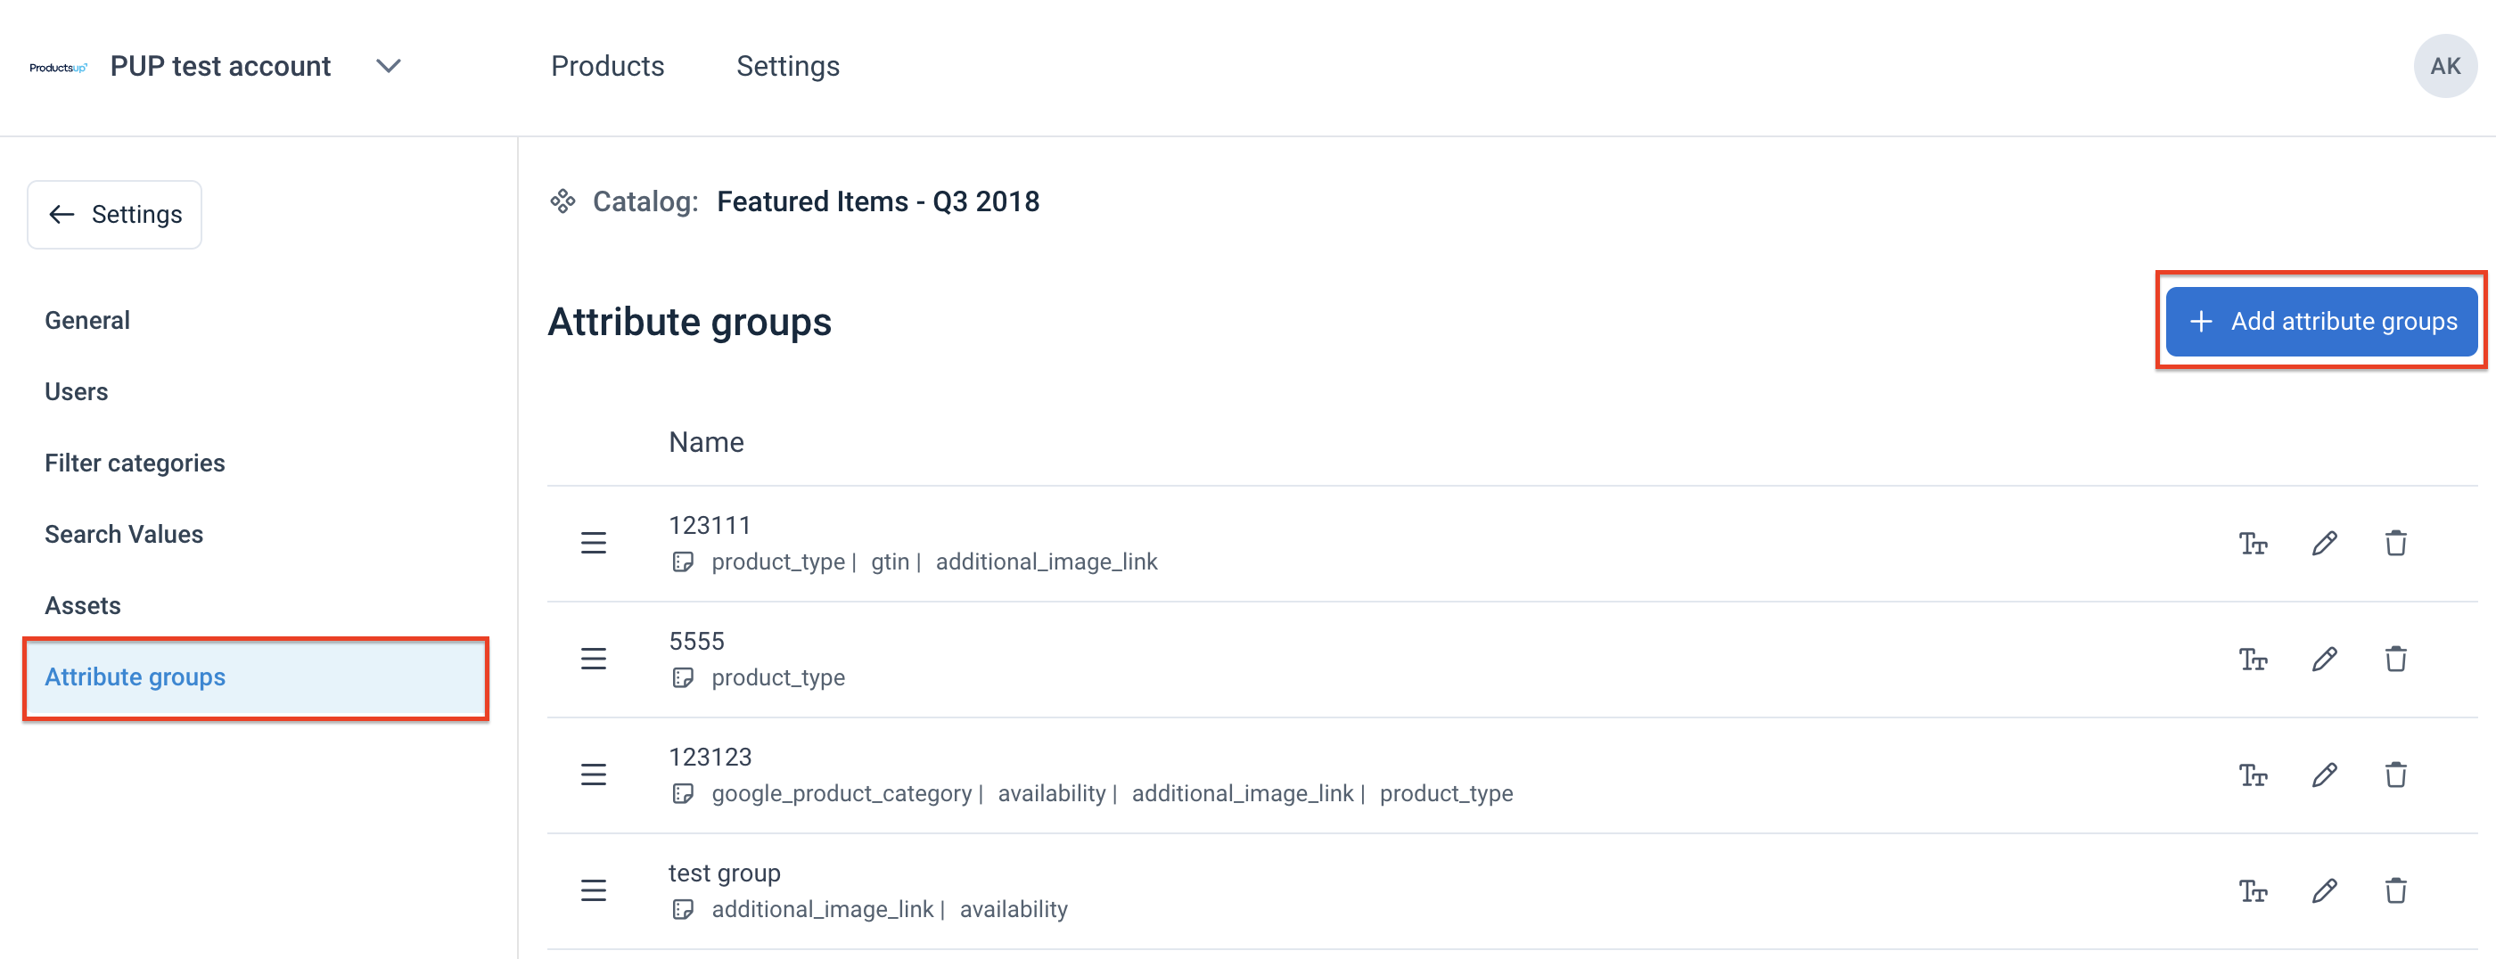
Task: Delete the 123111 attribute group
Action: point(2395,544)
